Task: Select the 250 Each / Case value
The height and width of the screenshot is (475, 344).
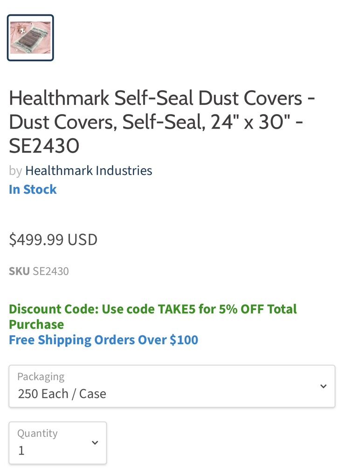Action: tap(62, 394)
